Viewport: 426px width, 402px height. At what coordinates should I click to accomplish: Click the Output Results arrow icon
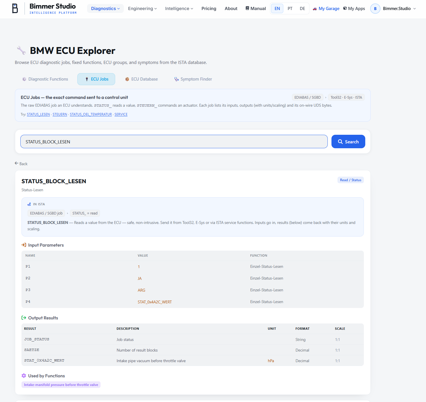(24, 318)
